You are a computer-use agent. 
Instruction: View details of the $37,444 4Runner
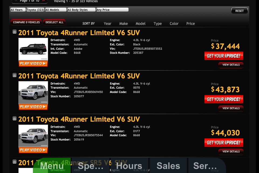[x=231, y=65]
